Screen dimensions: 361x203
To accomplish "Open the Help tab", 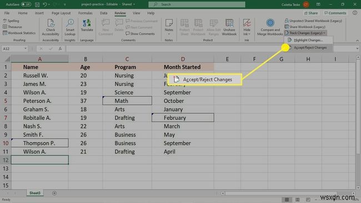I will [x=151, y=13].
